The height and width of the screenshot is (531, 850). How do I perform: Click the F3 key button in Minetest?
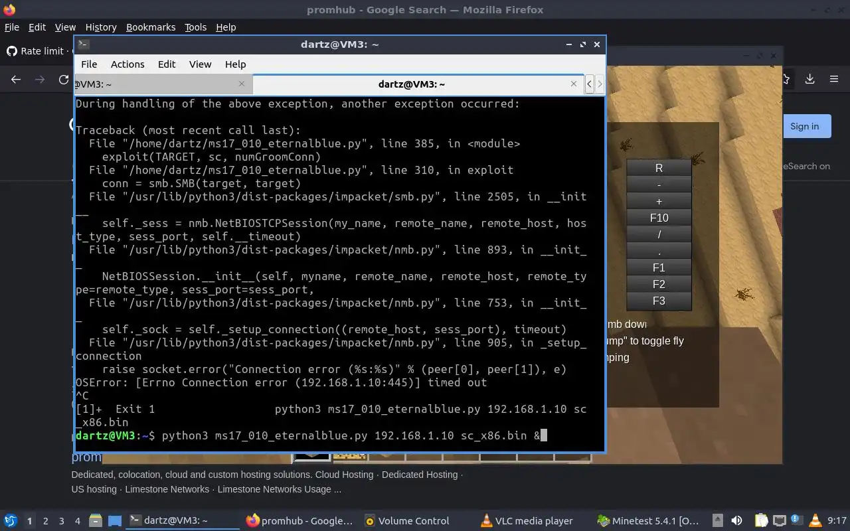tap(659, 301)
